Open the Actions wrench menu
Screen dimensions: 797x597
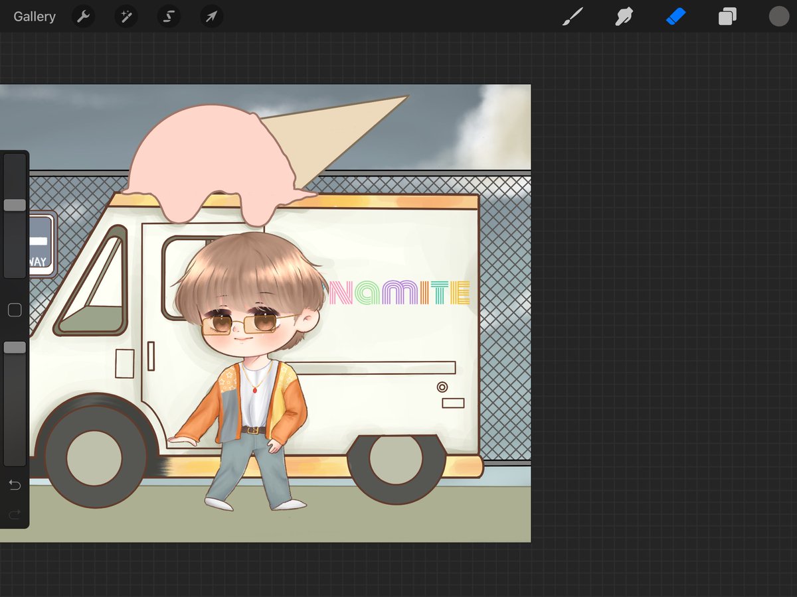[x=84, y=17]
